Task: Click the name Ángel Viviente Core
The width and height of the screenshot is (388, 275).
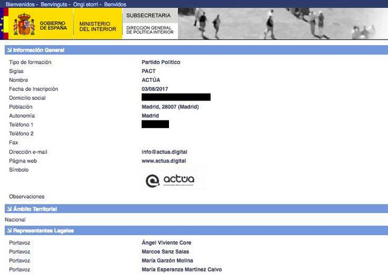Action: click(x=167, y=243)
